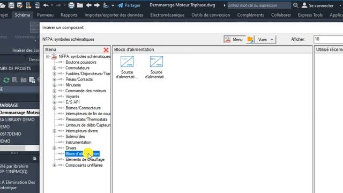Expand the E/S API tree node
The width and height of the screenshot is (343, 193).
click(x=55, y=102)
